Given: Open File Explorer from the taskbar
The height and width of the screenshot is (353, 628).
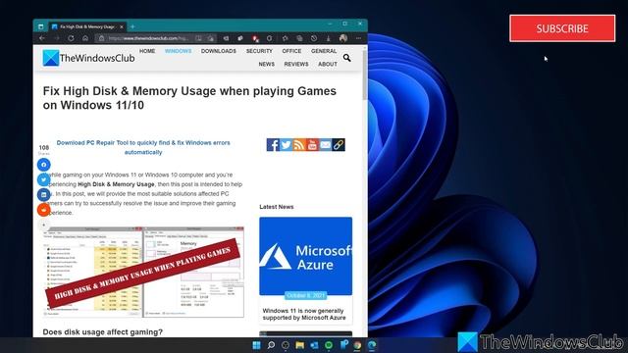Looking at the screenshot, I should 299,345.
